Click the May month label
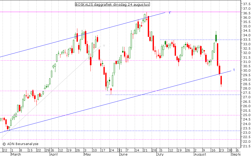This screenshot has width=251, height=156. (87, 154)
